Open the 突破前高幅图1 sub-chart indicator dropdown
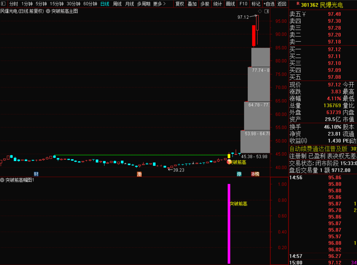The image size is (357, 265). 3,180
